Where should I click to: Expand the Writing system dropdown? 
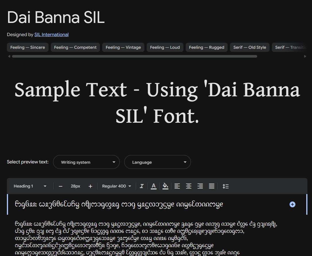tap(86, 162)
